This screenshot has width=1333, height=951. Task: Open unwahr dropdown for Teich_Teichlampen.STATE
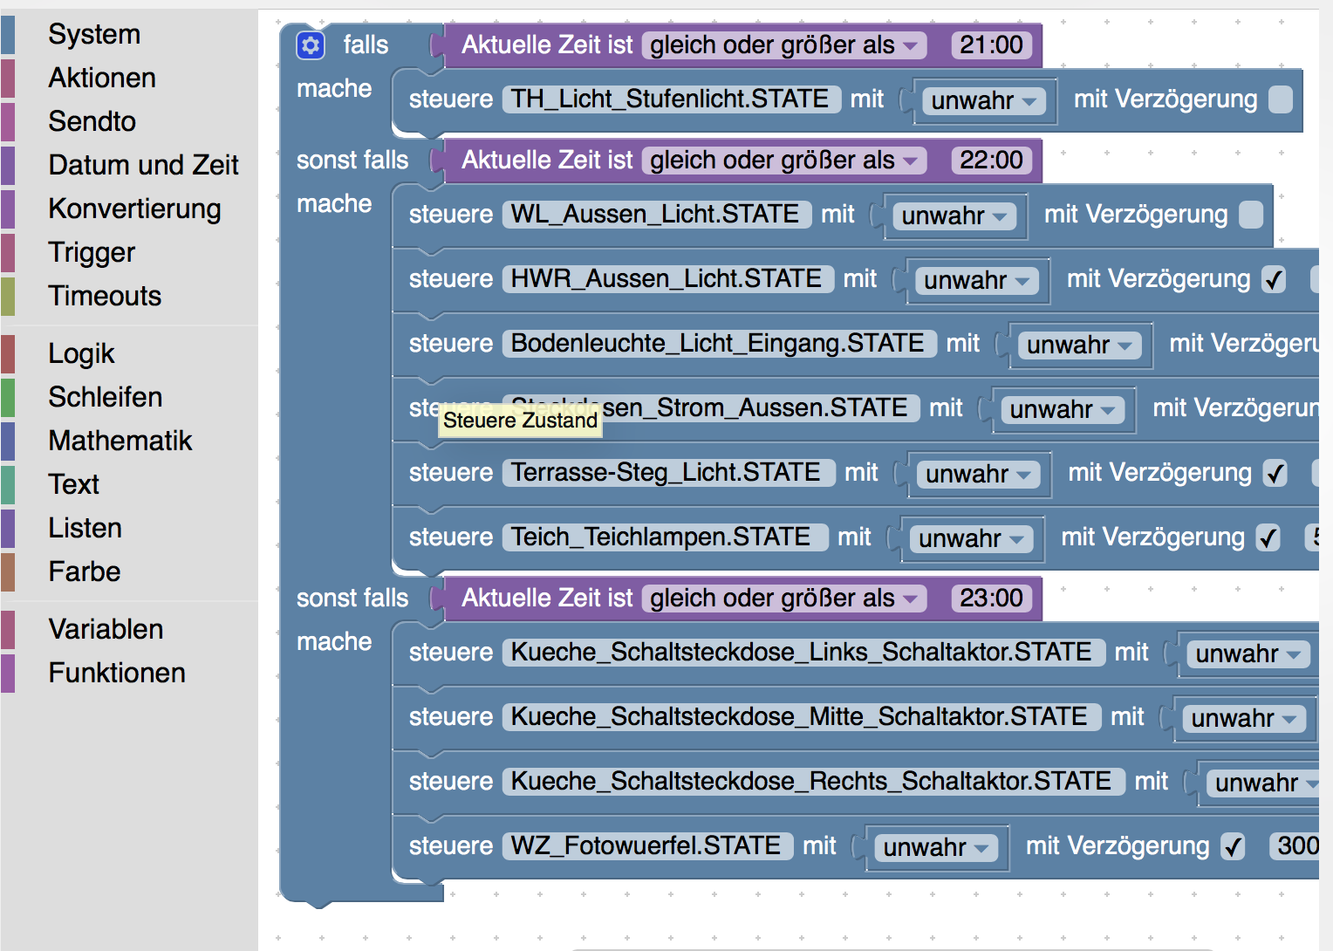pyautogui.click(x=972, y=538)
